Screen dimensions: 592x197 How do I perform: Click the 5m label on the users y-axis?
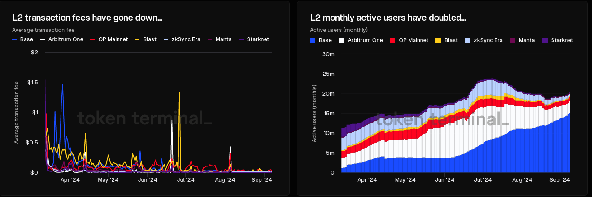pyautogui.click(x=330, y=153)
